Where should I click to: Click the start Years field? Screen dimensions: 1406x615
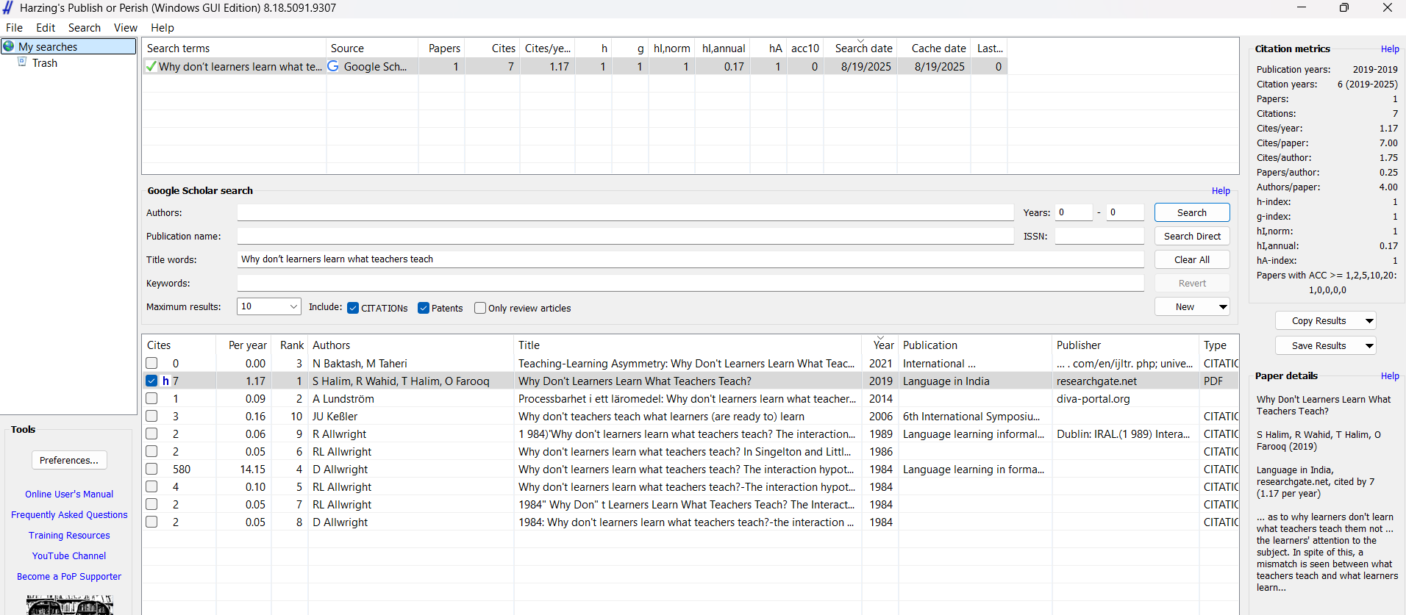(1074, 212)
